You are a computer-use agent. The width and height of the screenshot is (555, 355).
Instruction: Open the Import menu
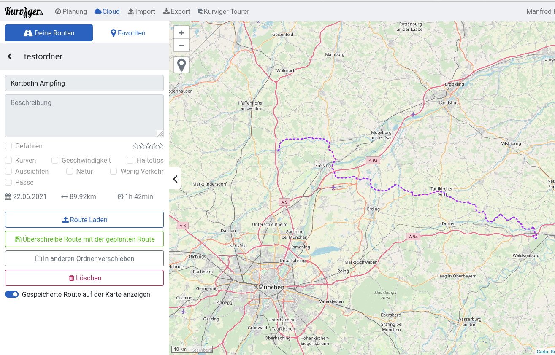tap(141, 12)
